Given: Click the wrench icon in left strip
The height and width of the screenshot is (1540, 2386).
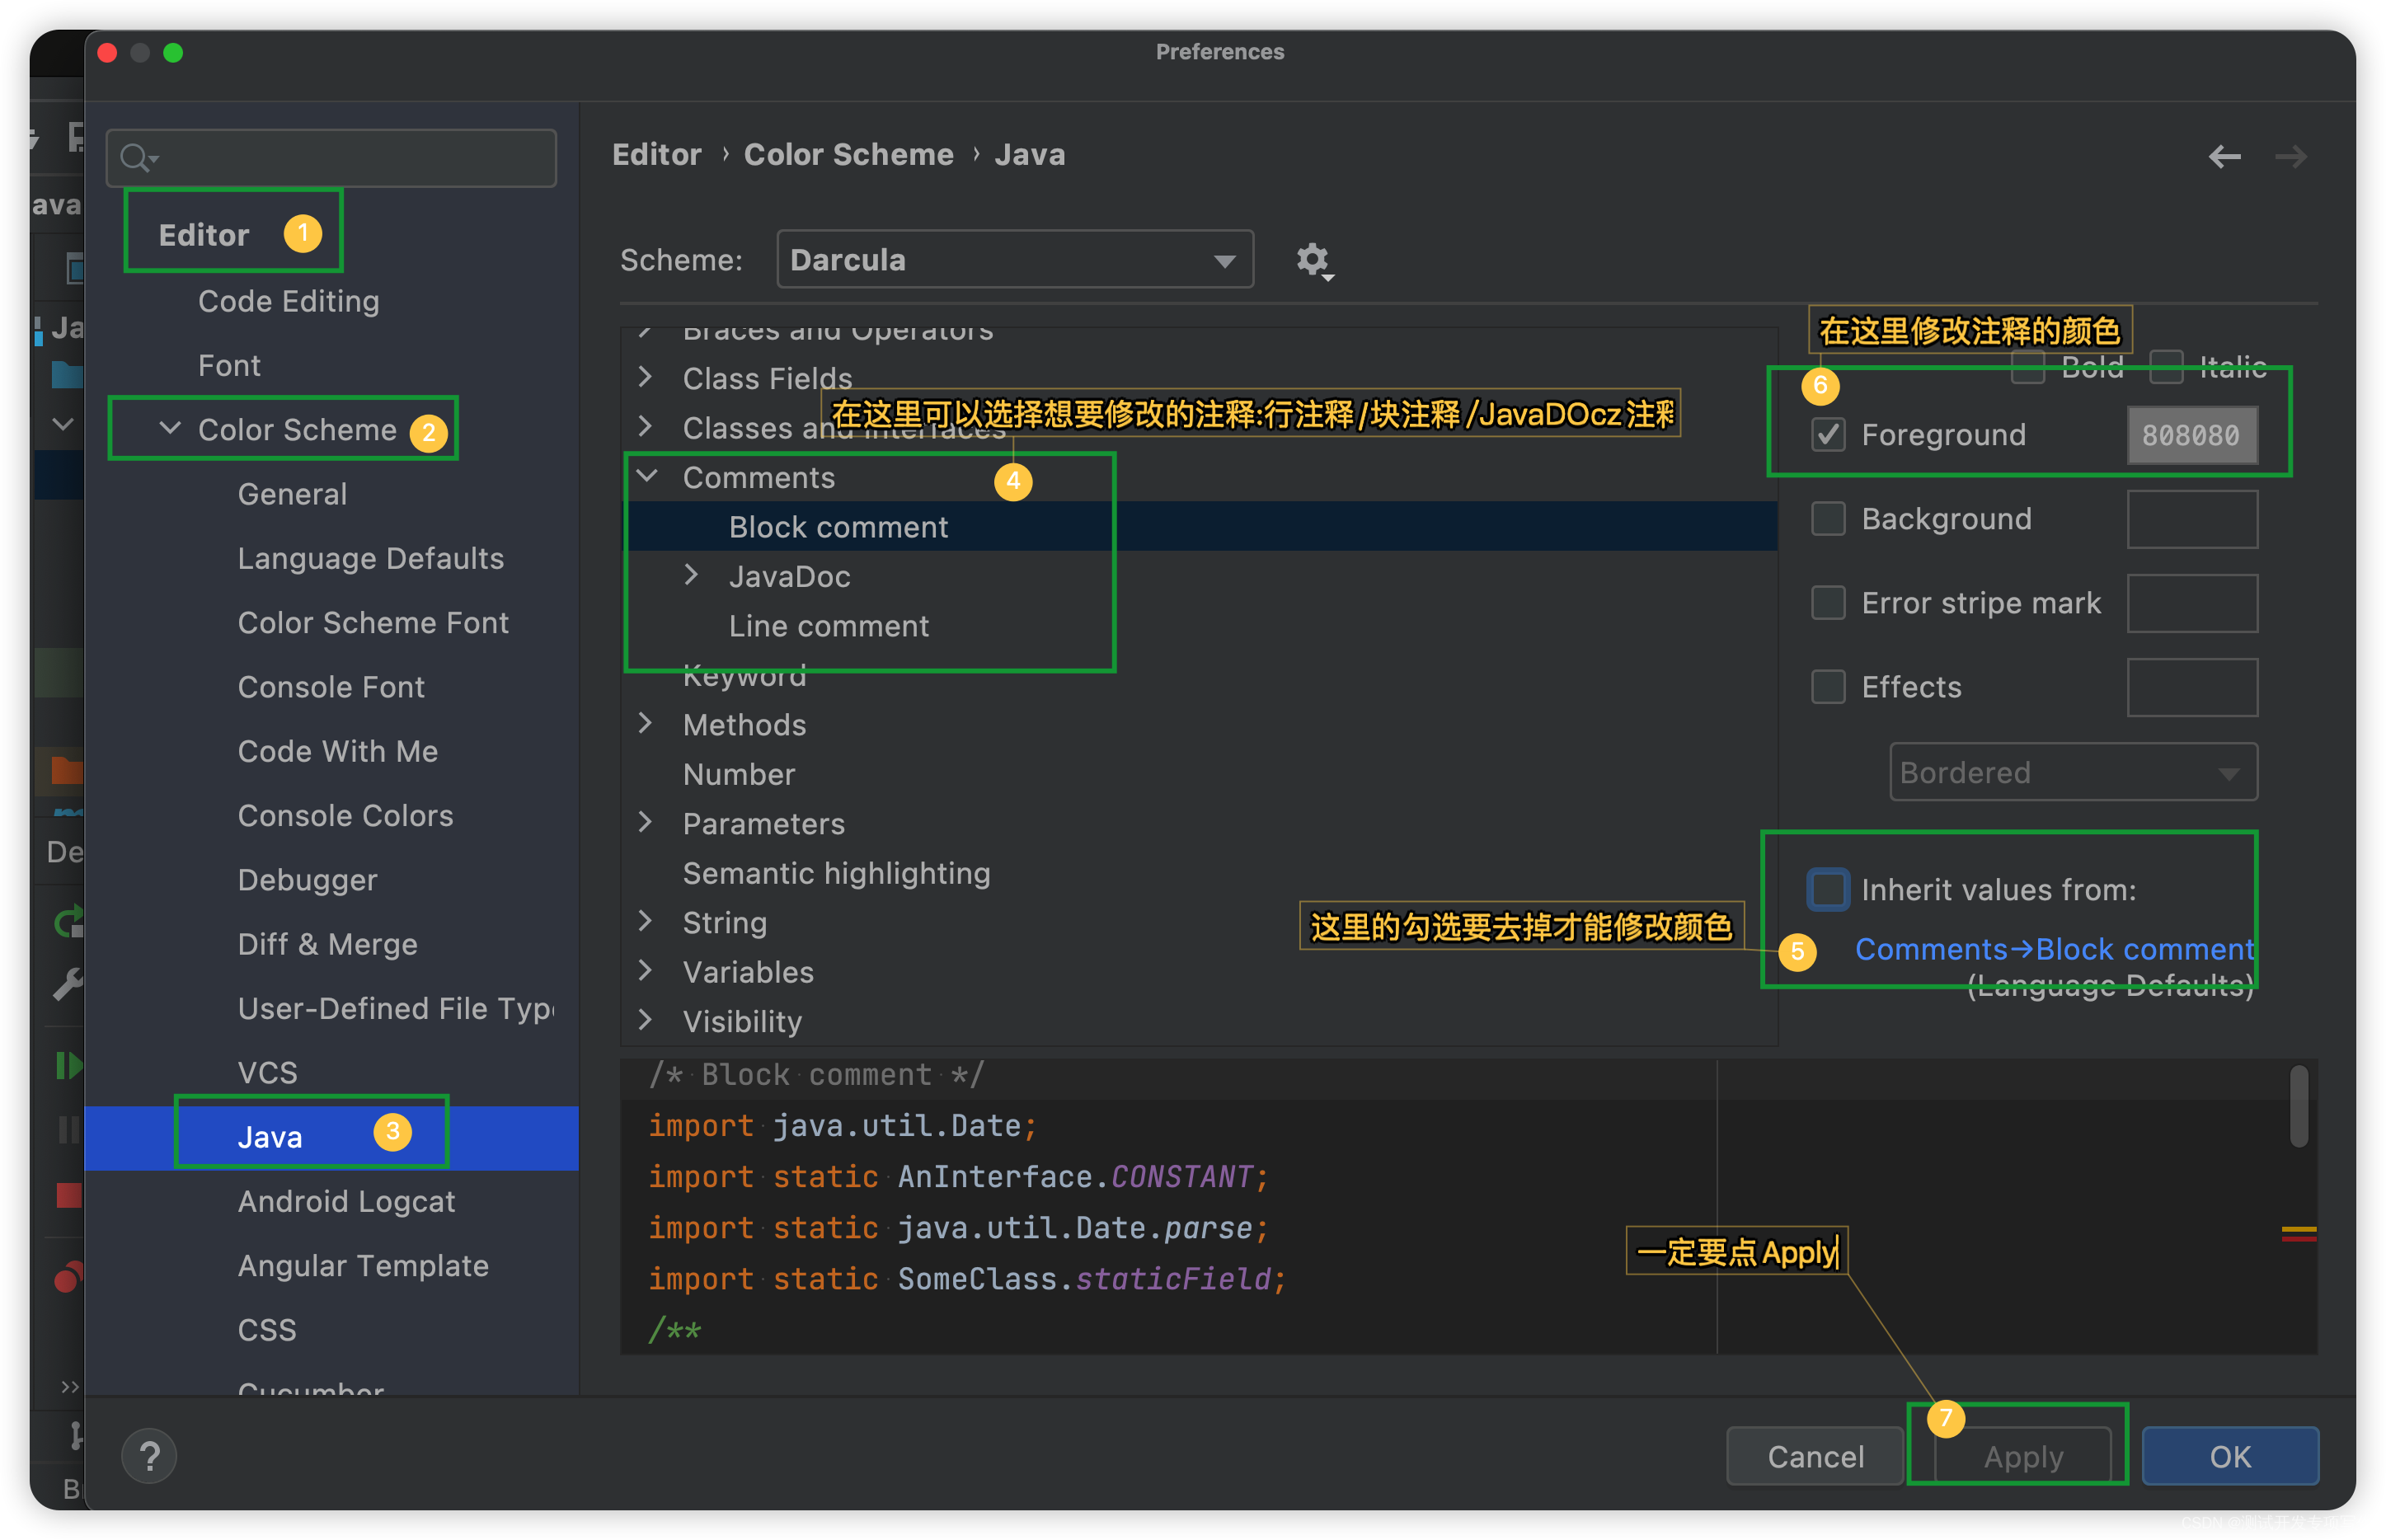Looking at the screenshot, I should pyautogui.click(x=68, y=985).
